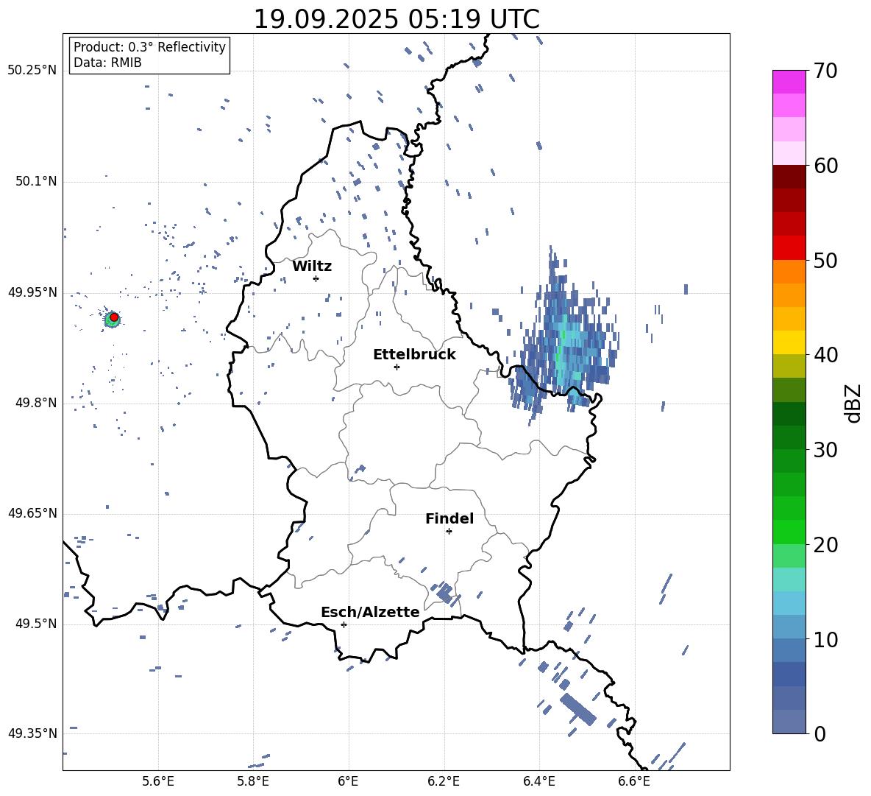871x796 pixels.
Task: Click the longitude label 6°E
Action: tap(348, 781)
